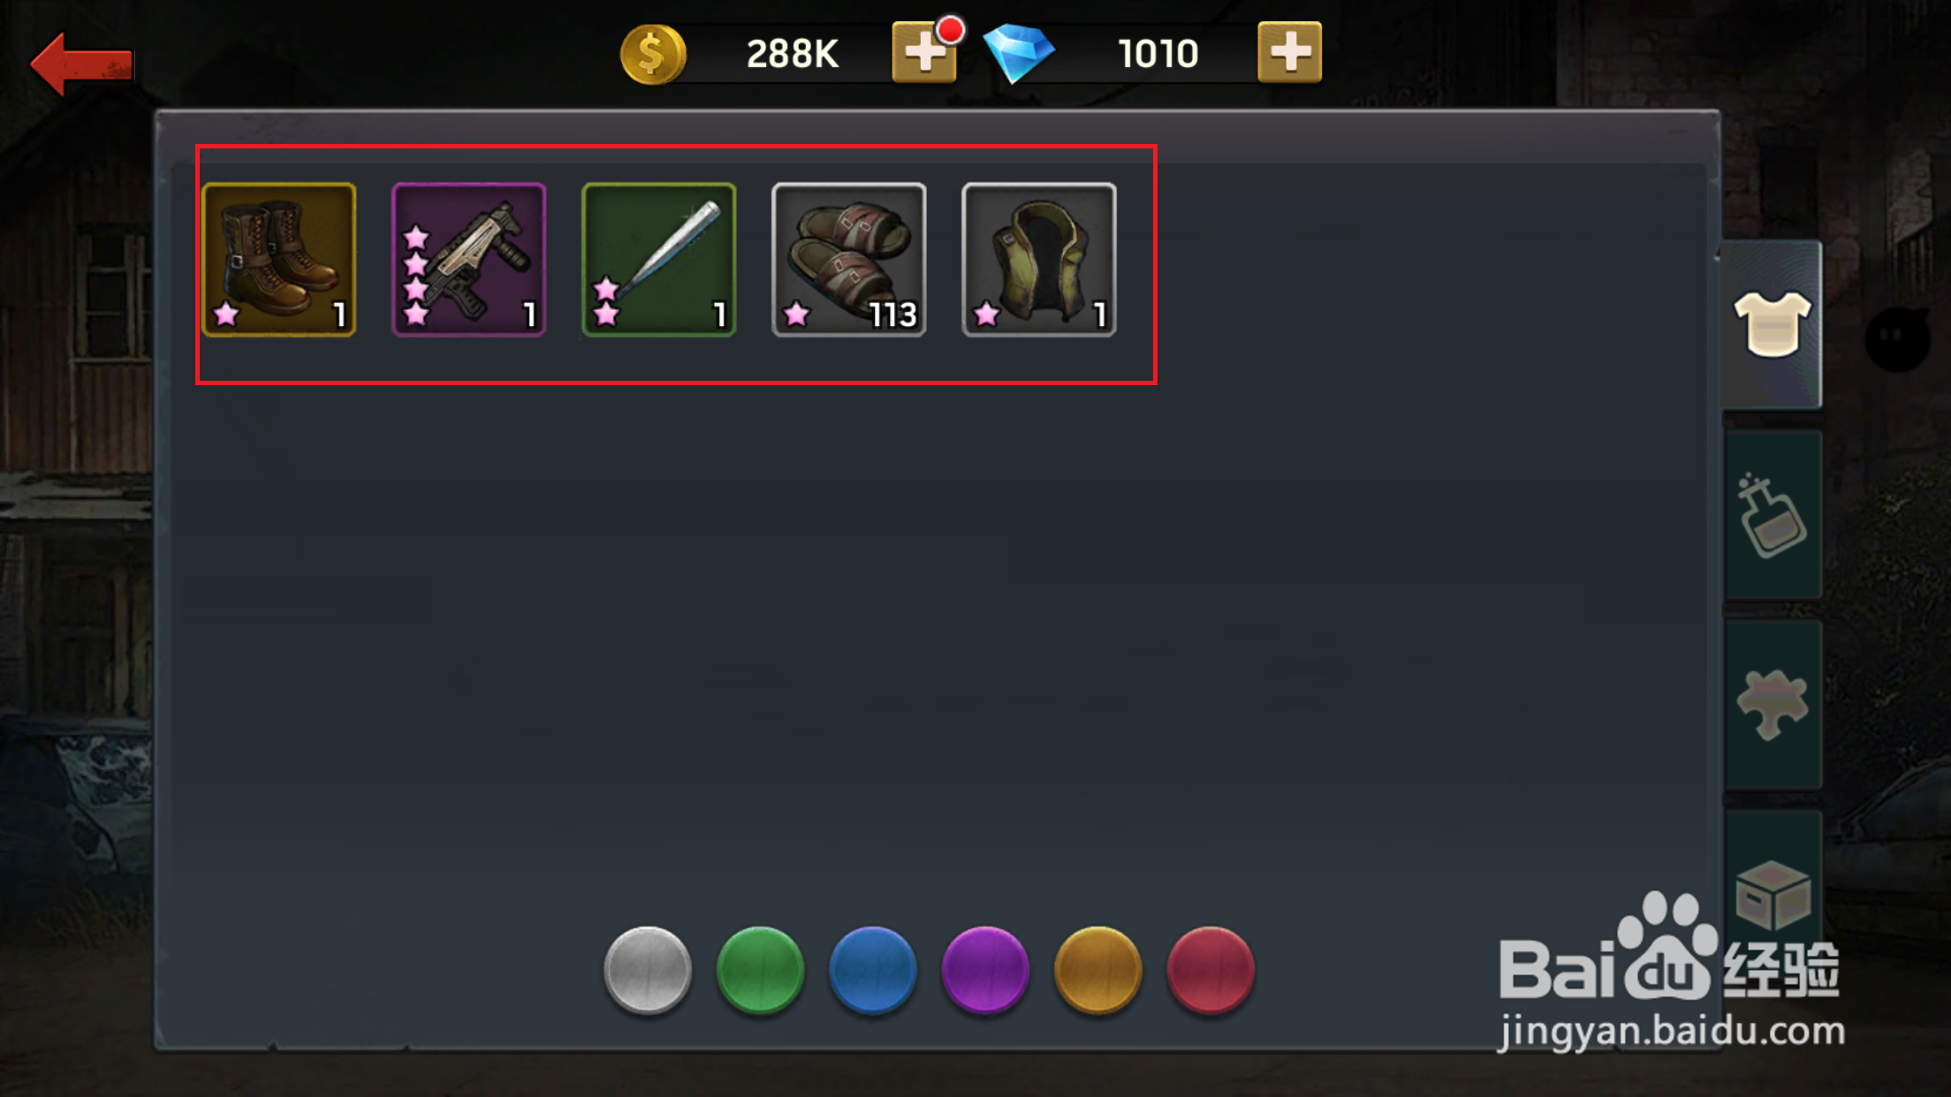Tap the gold dollar coin icon
1951x1097 pixels.
(653, 55)
